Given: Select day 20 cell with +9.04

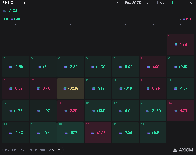Looking at the screenshot, I should (126, 111).
